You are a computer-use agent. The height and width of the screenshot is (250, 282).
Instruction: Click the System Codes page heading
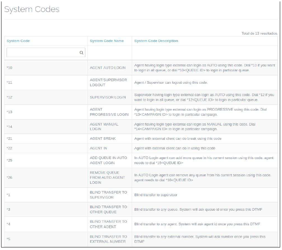click(32, 9)
